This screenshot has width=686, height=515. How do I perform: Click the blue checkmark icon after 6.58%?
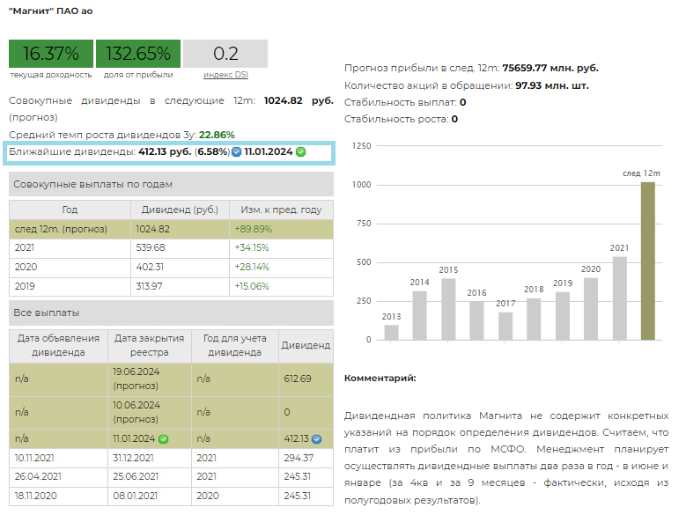pos(236,152)
